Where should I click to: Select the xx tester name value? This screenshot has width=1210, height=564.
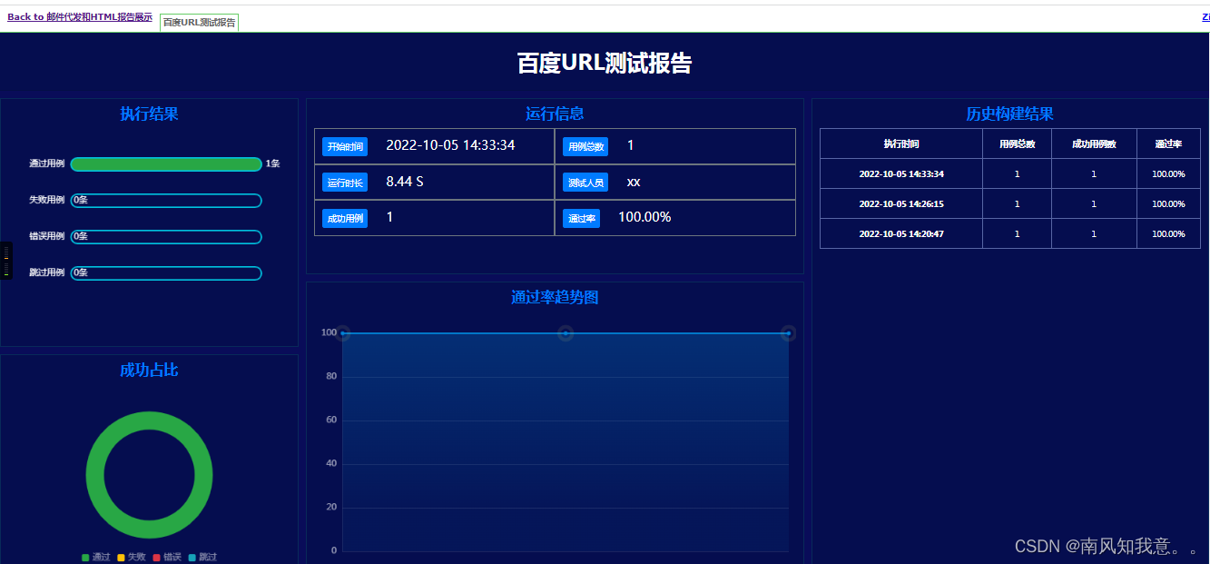[x=634, y=183]
